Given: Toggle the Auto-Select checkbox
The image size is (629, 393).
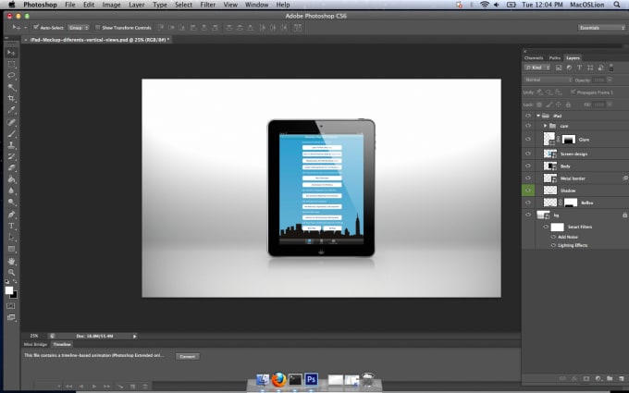Looking at the screenshot, I should pyautogui.click(x=36, y=27).
